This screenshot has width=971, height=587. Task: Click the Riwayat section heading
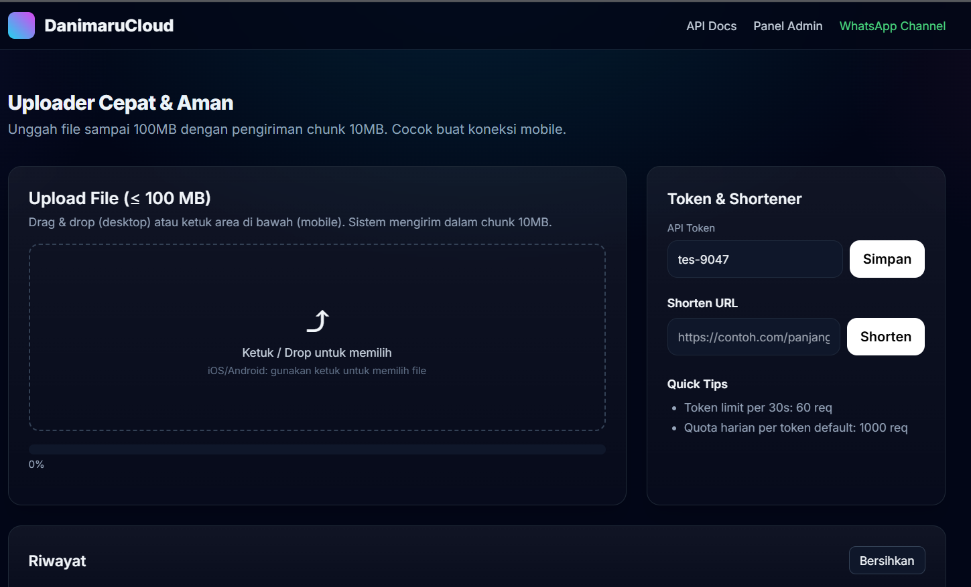pyautogui.click(x=57, y=561)
